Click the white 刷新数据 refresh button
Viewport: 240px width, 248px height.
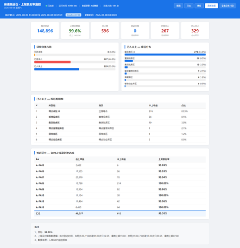pos(212,6)
